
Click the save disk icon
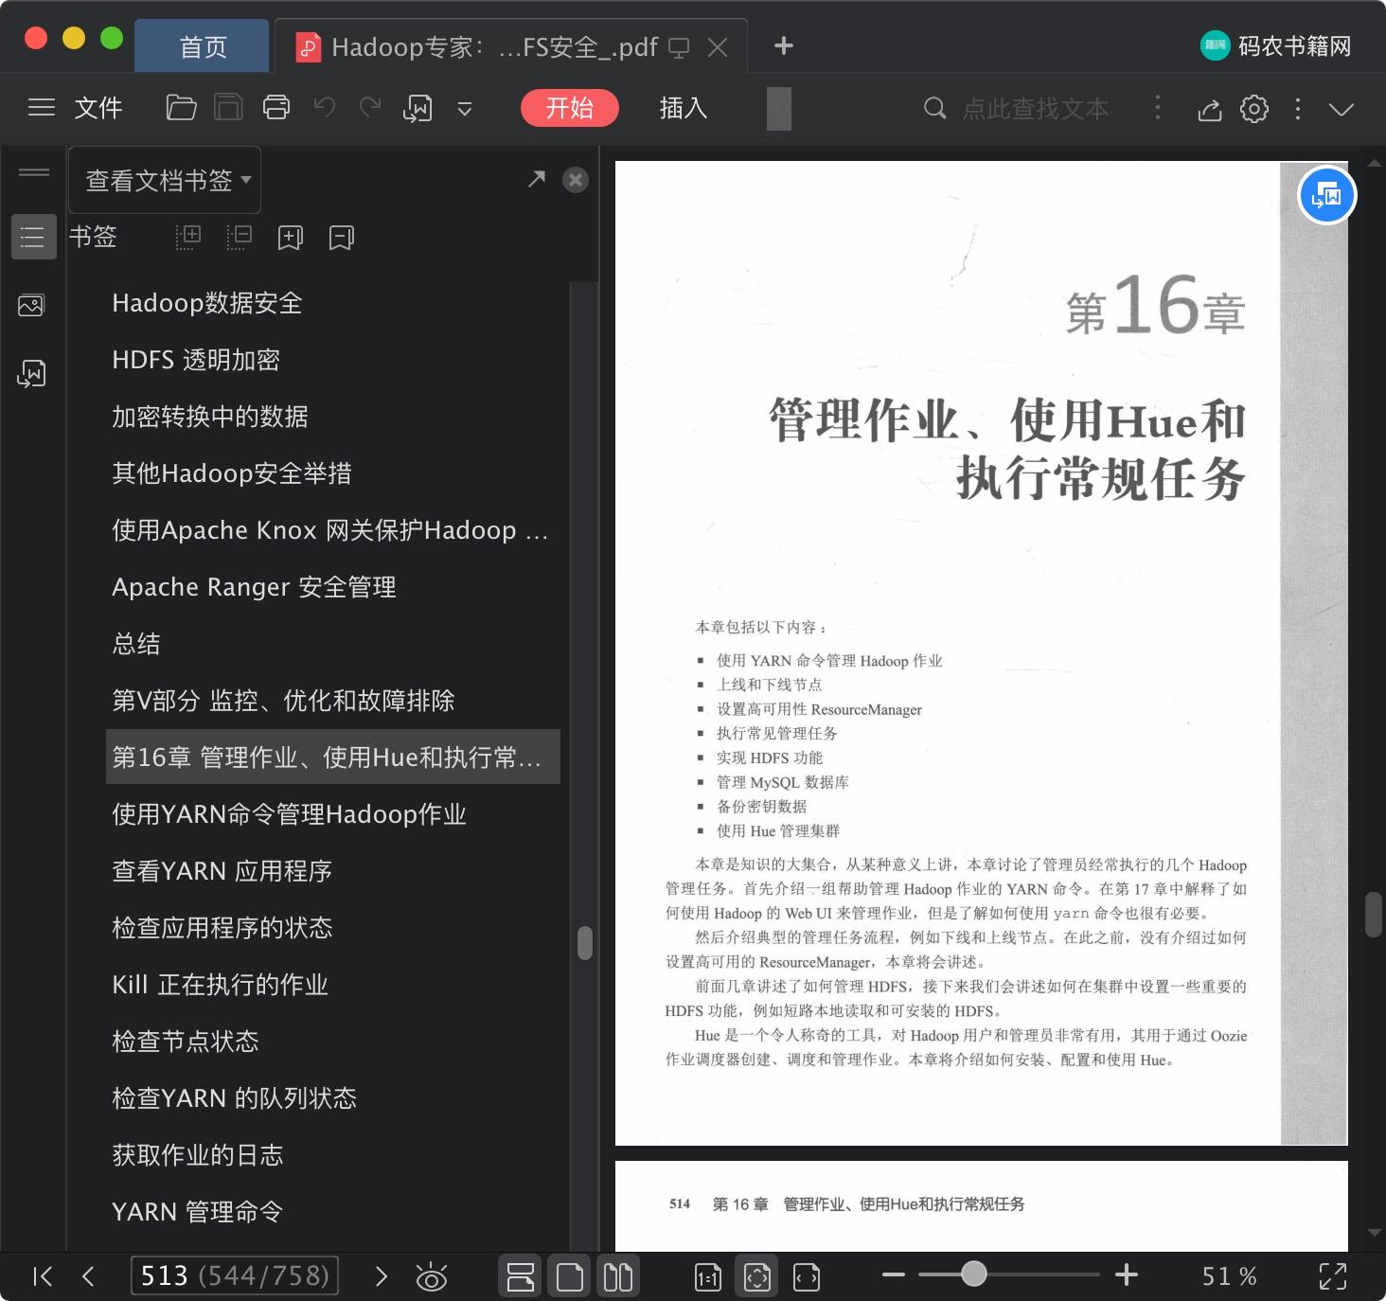click(228, 108)
